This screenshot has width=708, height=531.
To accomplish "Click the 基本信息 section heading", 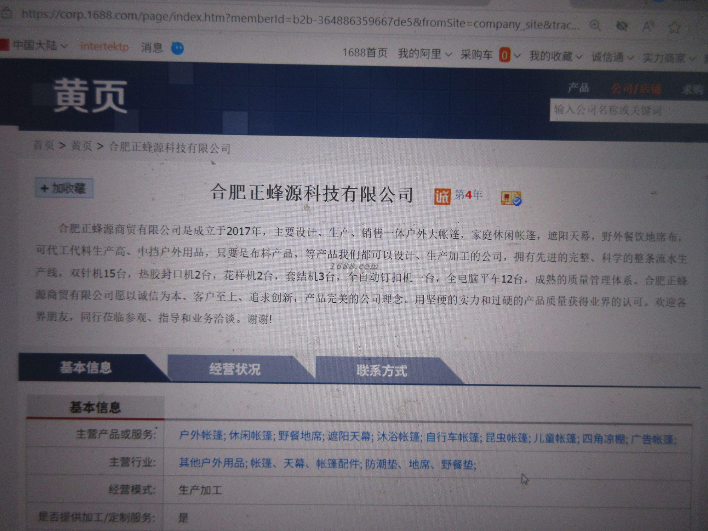I will tap(95, 407).
